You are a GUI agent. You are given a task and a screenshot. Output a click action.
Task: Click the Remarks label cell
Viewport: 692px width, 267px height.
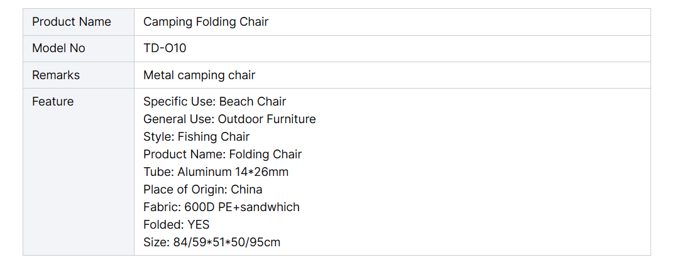[x=79, y=75]
